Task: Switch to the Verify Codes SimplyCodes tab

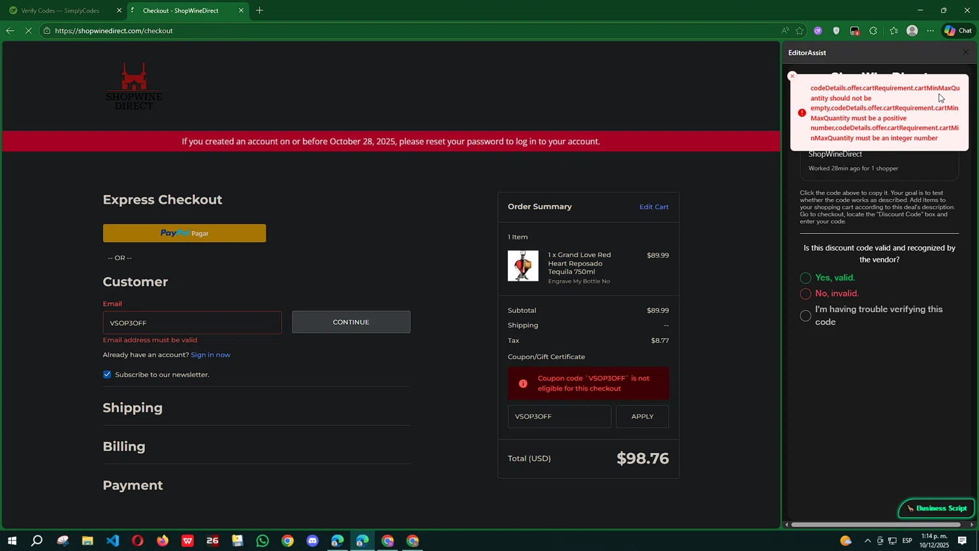Action: click(60, 10)
